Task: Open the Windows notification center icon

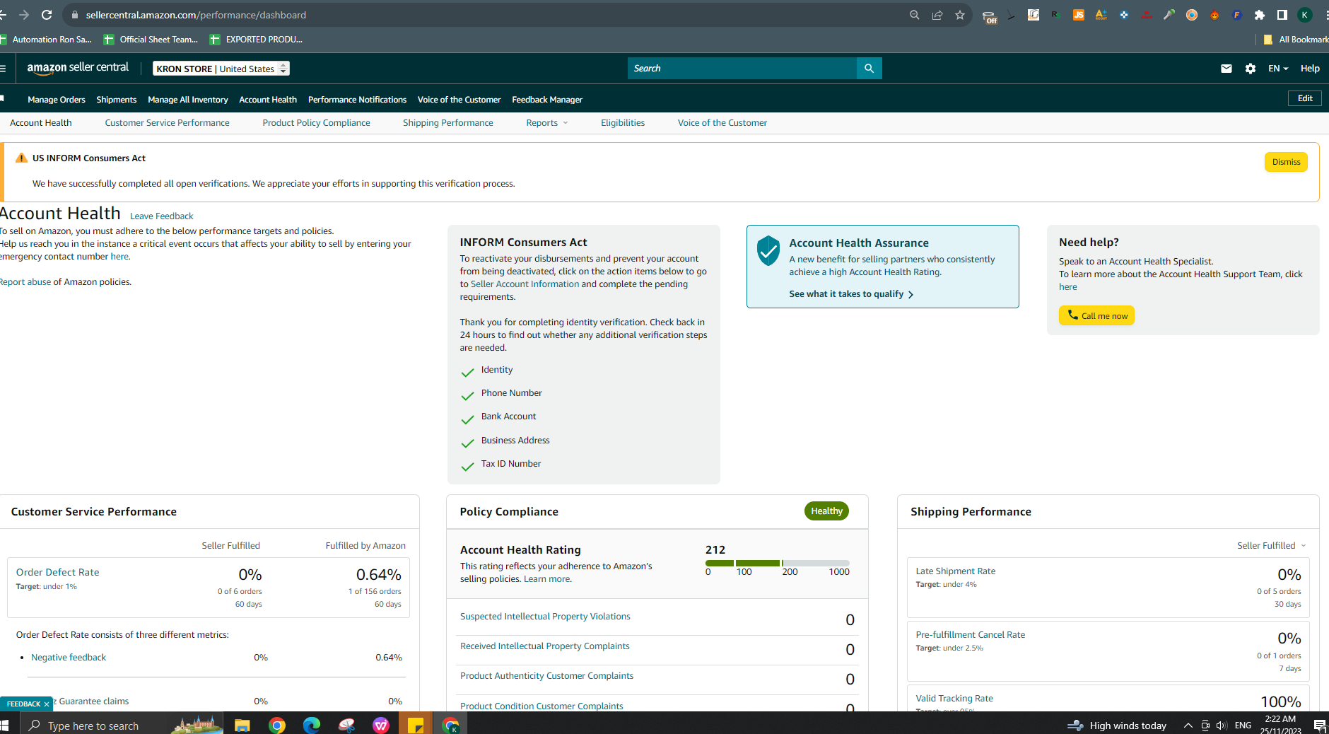Action: (x=1319, y=726)
